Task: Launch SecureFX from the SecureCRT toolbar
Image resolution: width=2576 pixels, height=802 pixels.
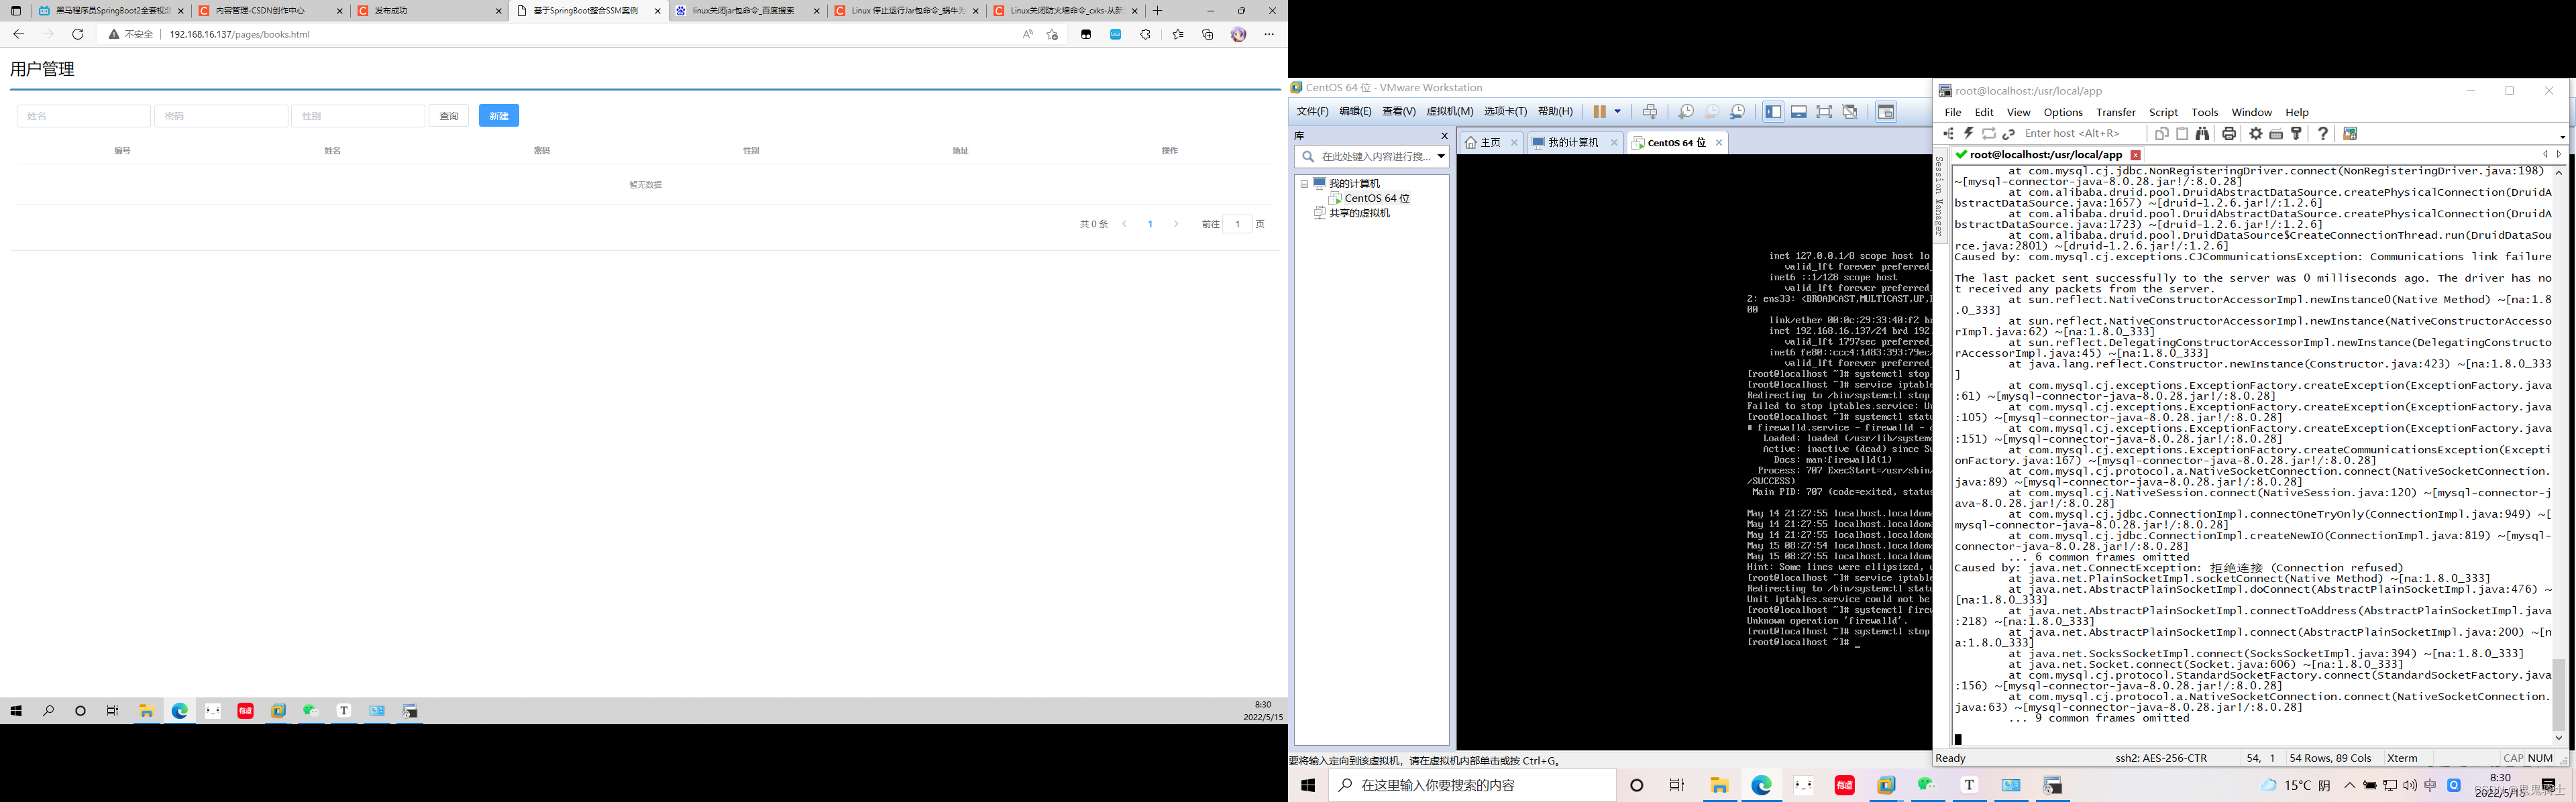Action: pyautogui.click(x=2350, y=134)
